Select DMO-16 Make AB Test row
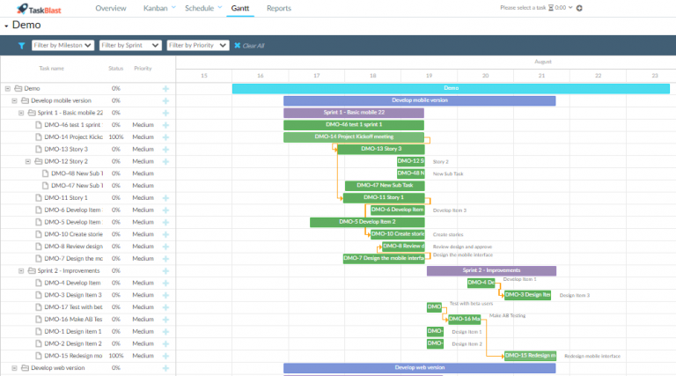Image resolution: width=676 pixels, height=376 pixels. tap(88, 319)
